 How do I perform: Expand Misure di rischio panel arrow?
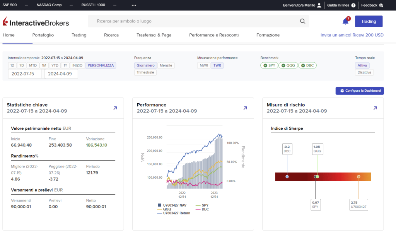click(x=375, y=108)
